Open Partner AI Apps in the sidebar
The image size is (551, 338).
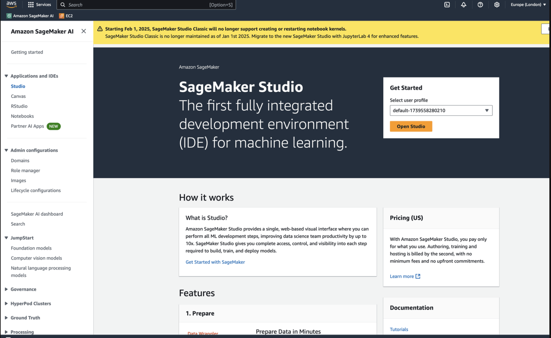(27, 126)
